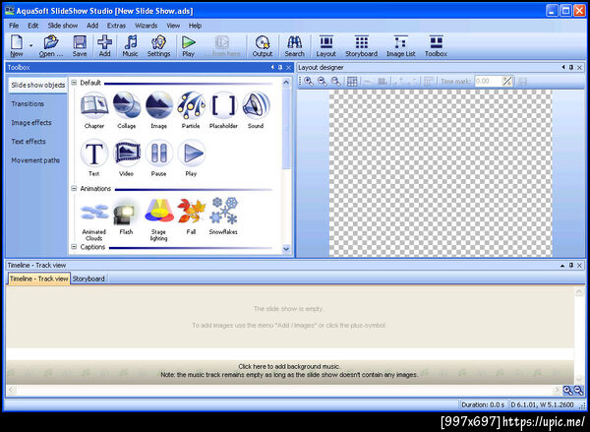Select the Slide show objects category
This screenshot has width=590, height=432.
[38, 85]
